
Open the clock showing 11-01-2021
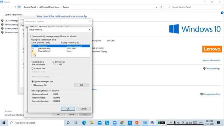(209, 123)
